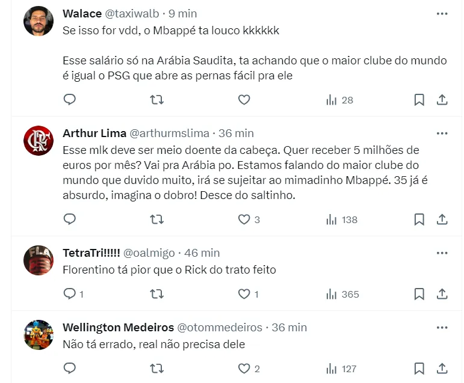The image size is (464, 383).
Task: Retweet Walace's post about Mbappé
Action: click(x=156, y=100)
